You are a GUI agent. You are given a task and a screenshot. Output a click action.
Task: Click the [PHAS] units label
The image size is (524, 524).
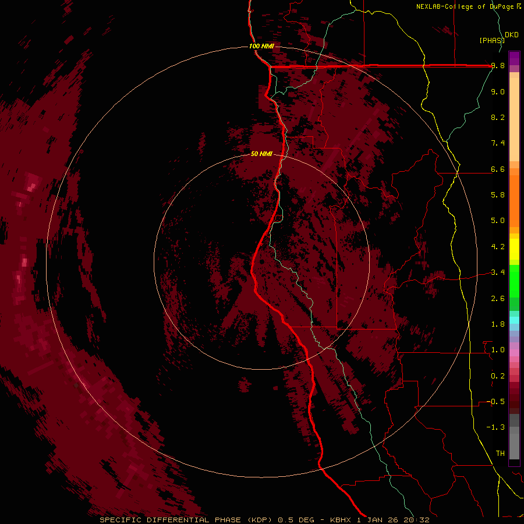[492, 40]
